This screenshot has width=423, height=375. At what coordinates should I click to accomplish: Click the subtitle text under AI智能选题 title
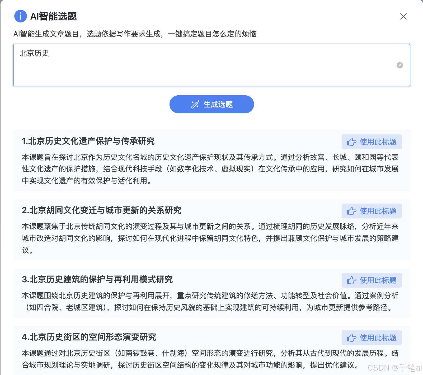[136, 34]
